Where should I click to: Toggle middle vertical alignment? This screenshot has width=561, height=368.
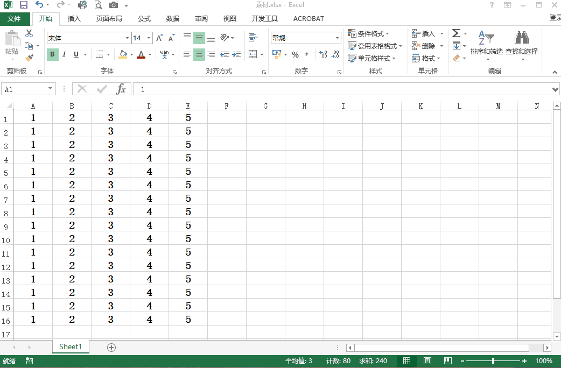coord(199,38)
